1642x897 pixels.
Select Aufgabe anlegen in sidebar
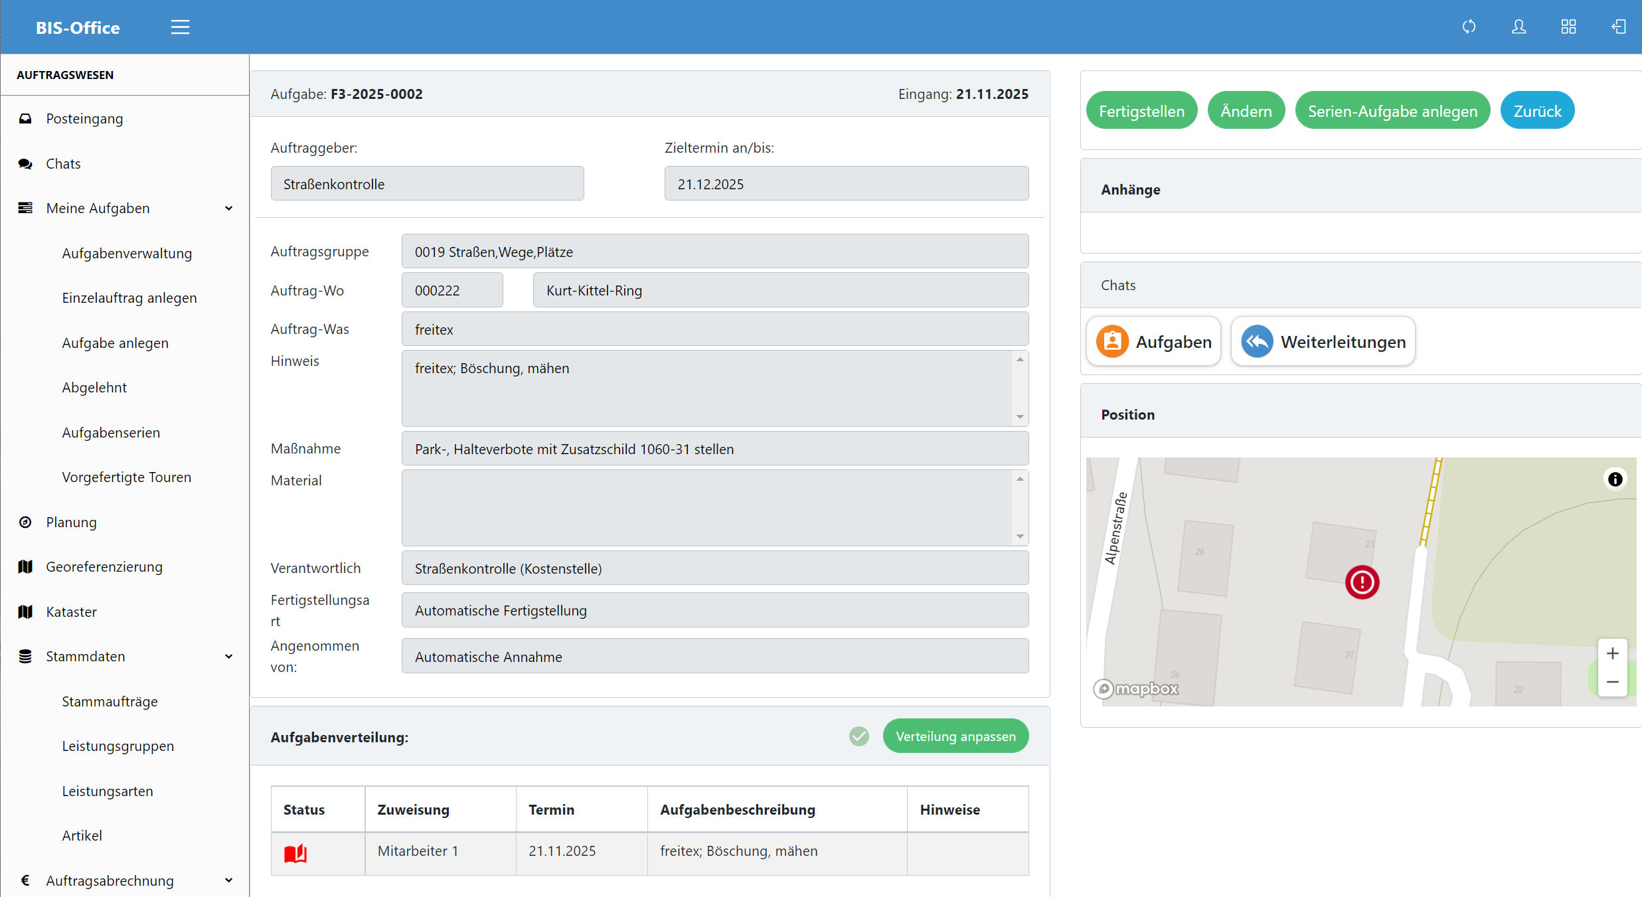116,343
